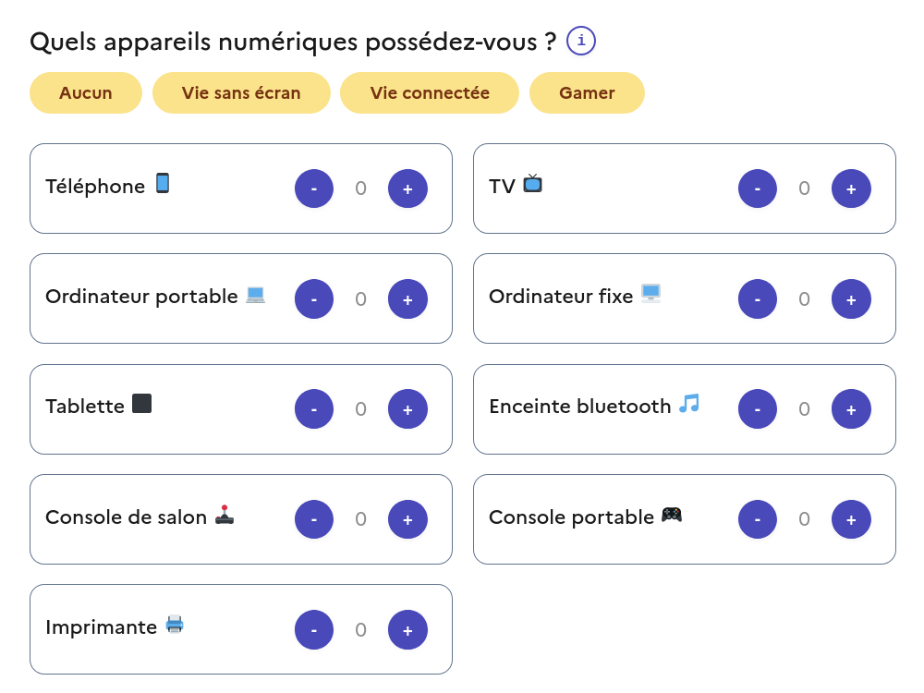Click the info icon beside the question
Screen dimensions: 924x693
(x=581, y=42)
